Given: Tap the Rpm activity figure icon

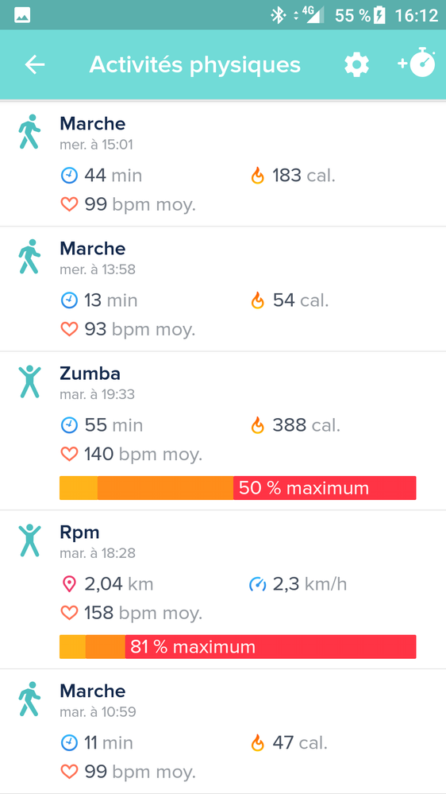Looking at the screenshot, I should coord(29,540).
